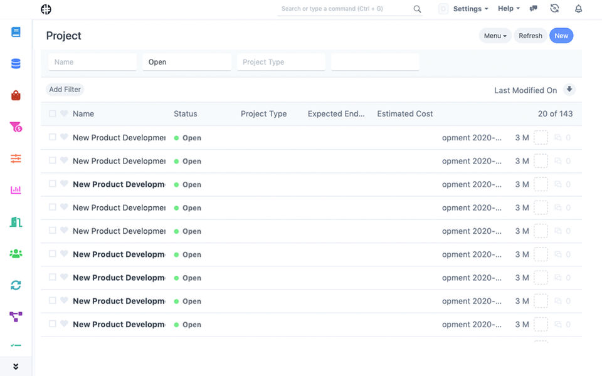The image size is (602, 376).
Task: Click the Name filter input field
Action: click(x=92, y=62)
